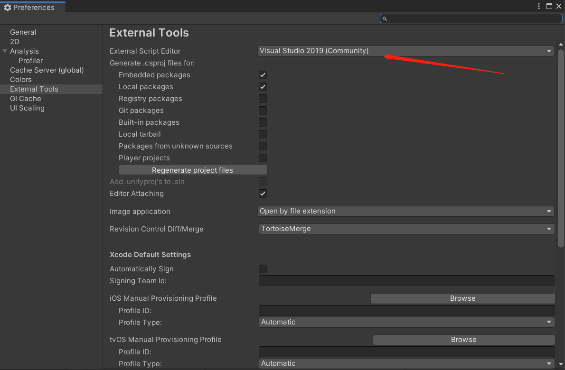Click the tvOS Profile Type dropdown arrow
The image size is (565, 370).
click(x=549, y=363)
